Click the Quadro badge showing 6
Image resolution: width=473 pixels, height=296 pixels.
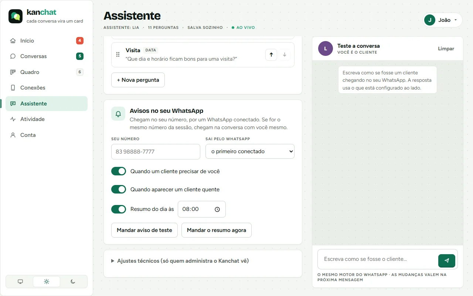pyautogui.click(x=80, y=72)
